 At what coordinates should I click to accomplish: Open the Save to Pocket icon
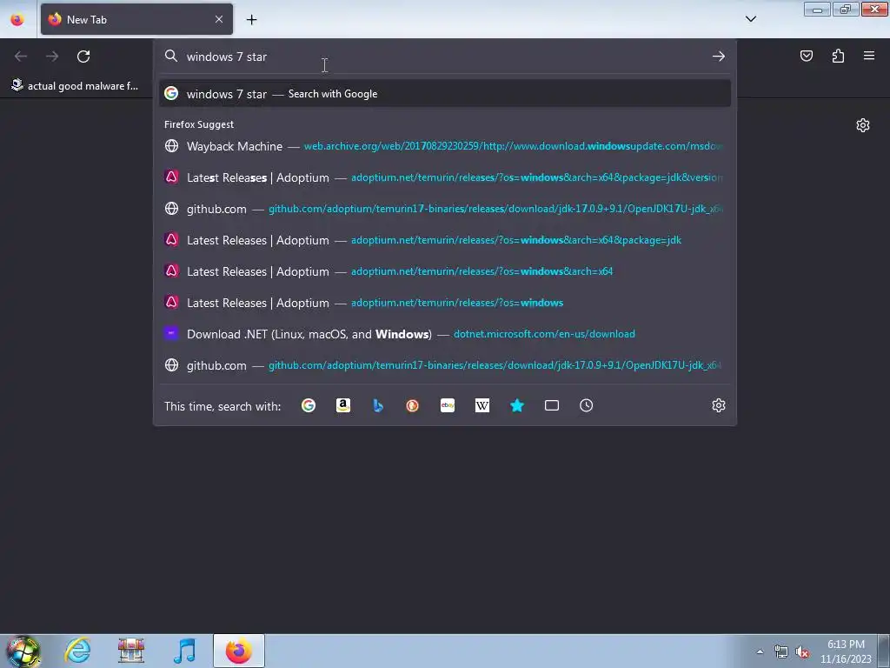[x=806, y=56]
